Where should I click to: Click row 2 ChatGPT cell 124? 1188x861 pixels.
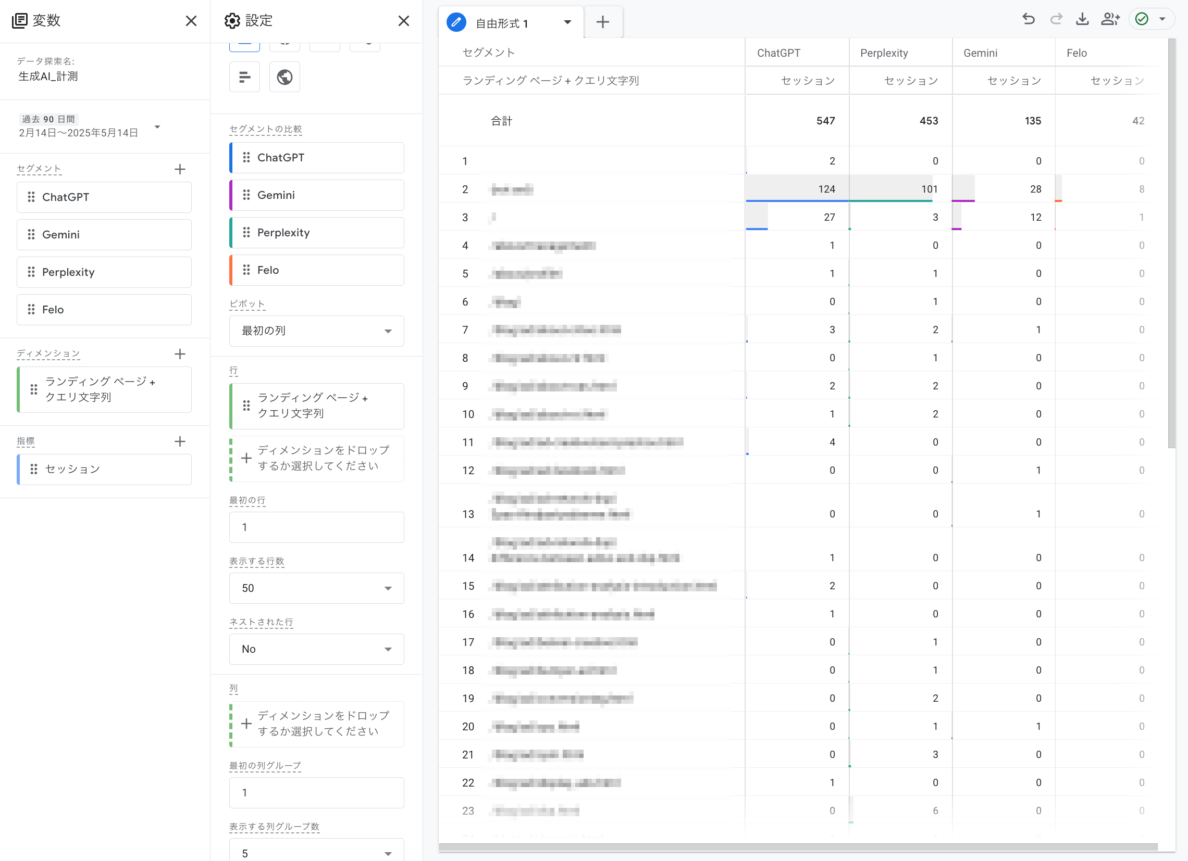pyautogui.click(x=797, y=189)
